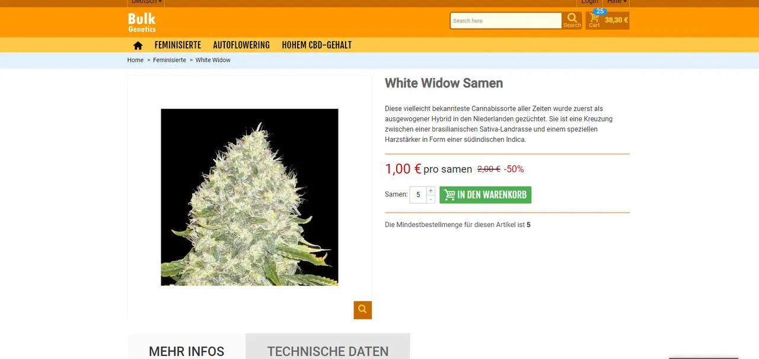This screenshot has height=359, width=759.
Task: Click into the Search here field
Action: (x=506, y=21)
